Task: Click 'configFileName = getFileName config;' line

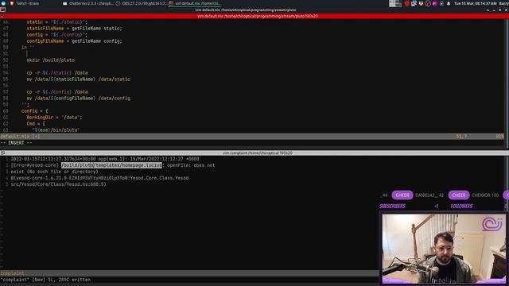Action: click(x=74, y=41)
